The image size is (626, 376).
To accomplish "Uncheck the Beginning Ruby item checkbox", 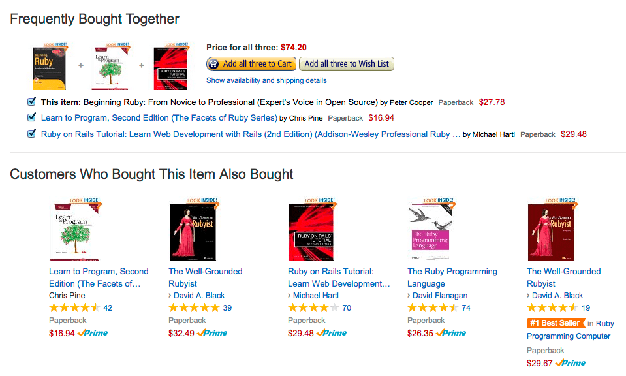I will (x=29, y=102).
